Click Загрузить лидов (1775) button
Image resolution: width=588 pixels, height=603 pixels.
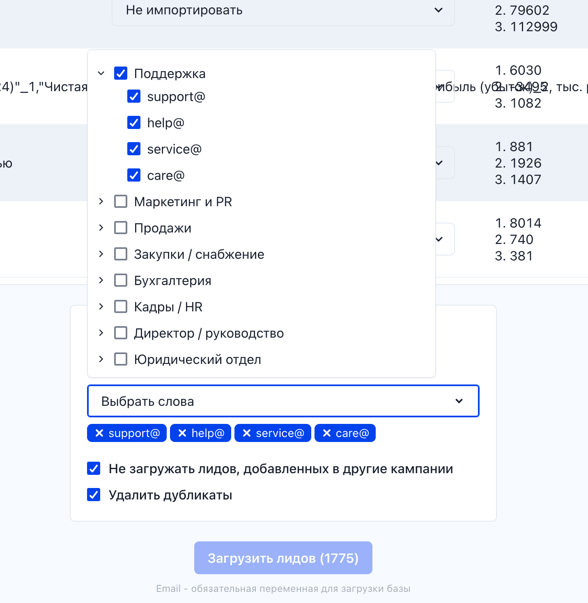[283, 558]
